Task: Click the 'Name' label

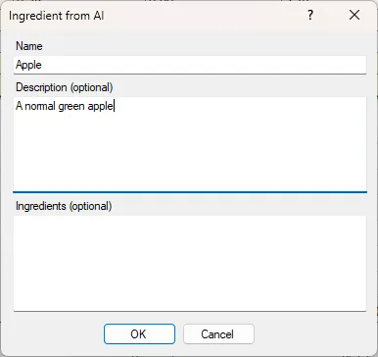Action: click(x=29, y=46)
